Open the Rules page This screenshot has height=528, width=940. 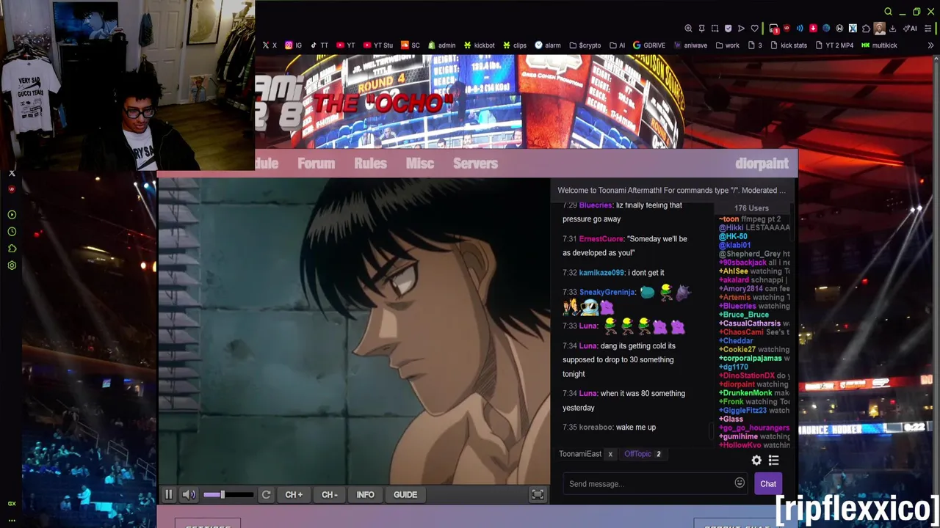370,163
